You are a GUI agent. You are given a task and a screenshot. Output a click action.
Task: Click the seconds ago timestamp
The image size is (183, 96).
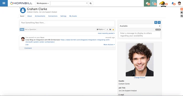[110, 37]
